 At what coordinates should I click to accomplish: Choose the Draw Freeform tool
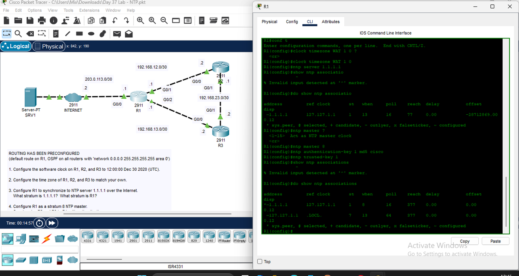[x=103, y=33]
